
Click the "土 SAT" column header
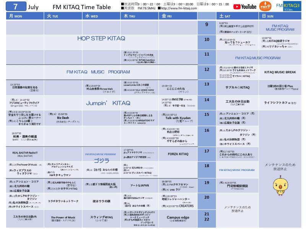pos(238,16)
